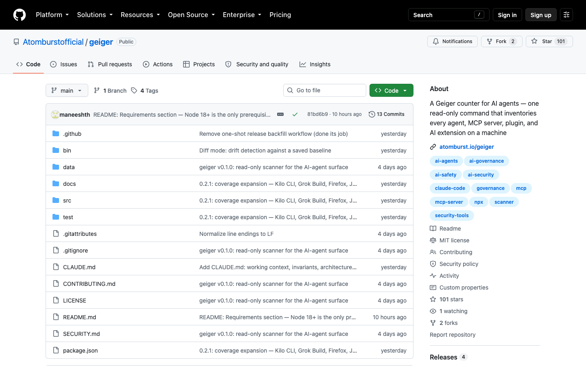Select the security-tools topic tag
This screenshot has width=586, height=366.
point(452,216)
